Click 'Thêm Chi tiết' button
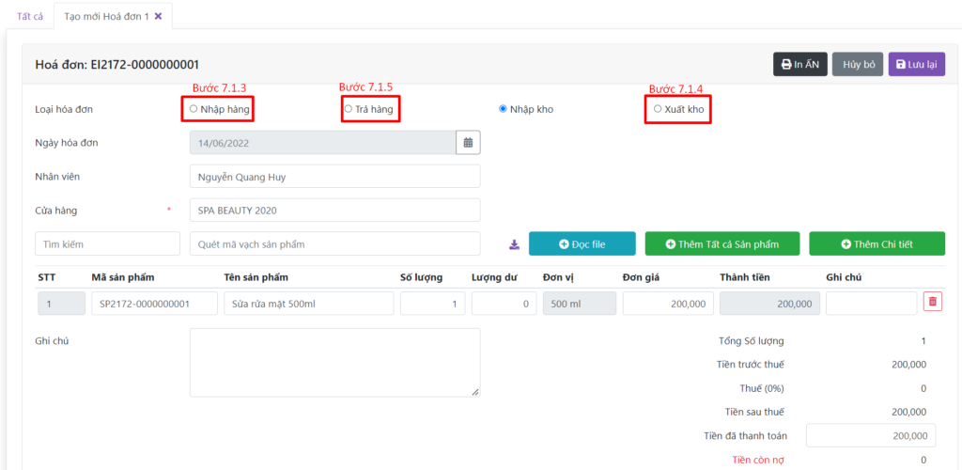 (877, 244)
